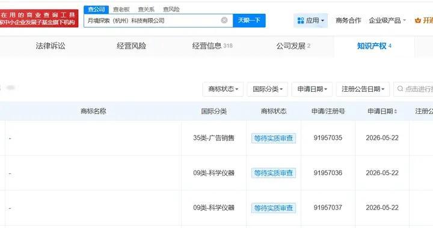The height and width of the screenshot is (228, 433).
Task: Open the 国际分类 filter dropdown
Action: pos(267,89)
